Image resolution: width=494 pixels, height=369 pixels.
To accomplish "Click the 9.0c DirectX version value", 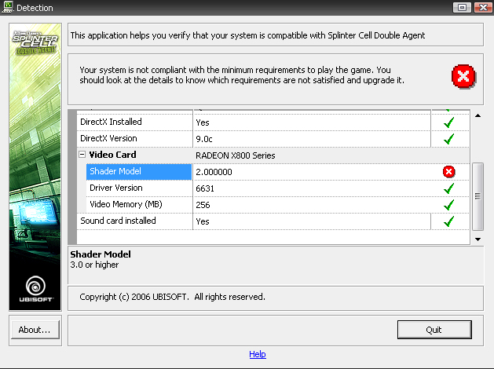I will [x=204, y=139].
